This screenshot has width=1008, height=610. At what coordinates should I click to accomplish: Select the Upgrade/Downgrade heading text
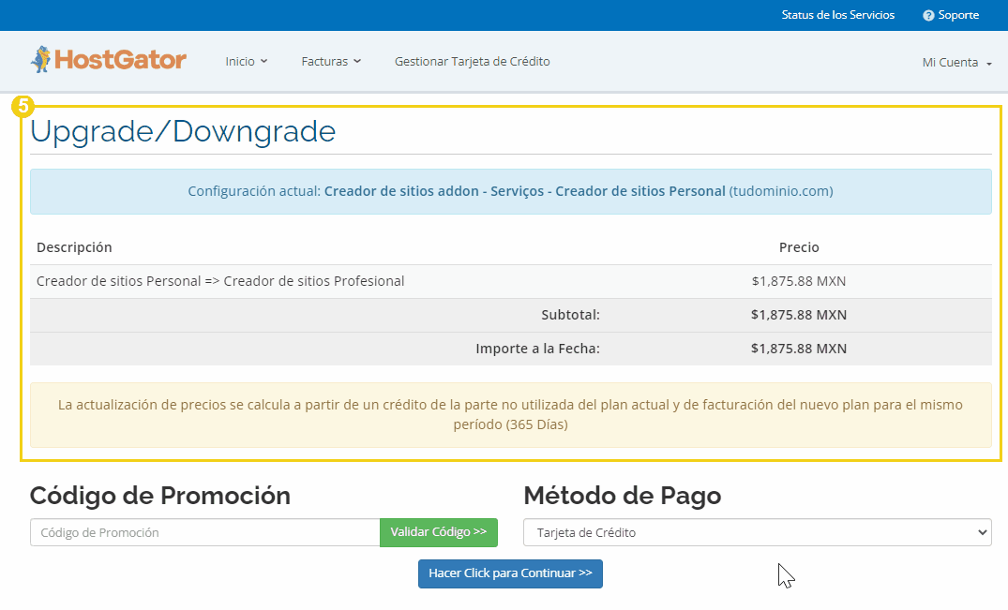(183, 131)
